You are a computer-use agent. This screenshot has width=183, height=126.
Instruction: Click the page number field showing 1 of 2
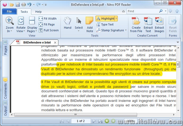pos(81,121)
